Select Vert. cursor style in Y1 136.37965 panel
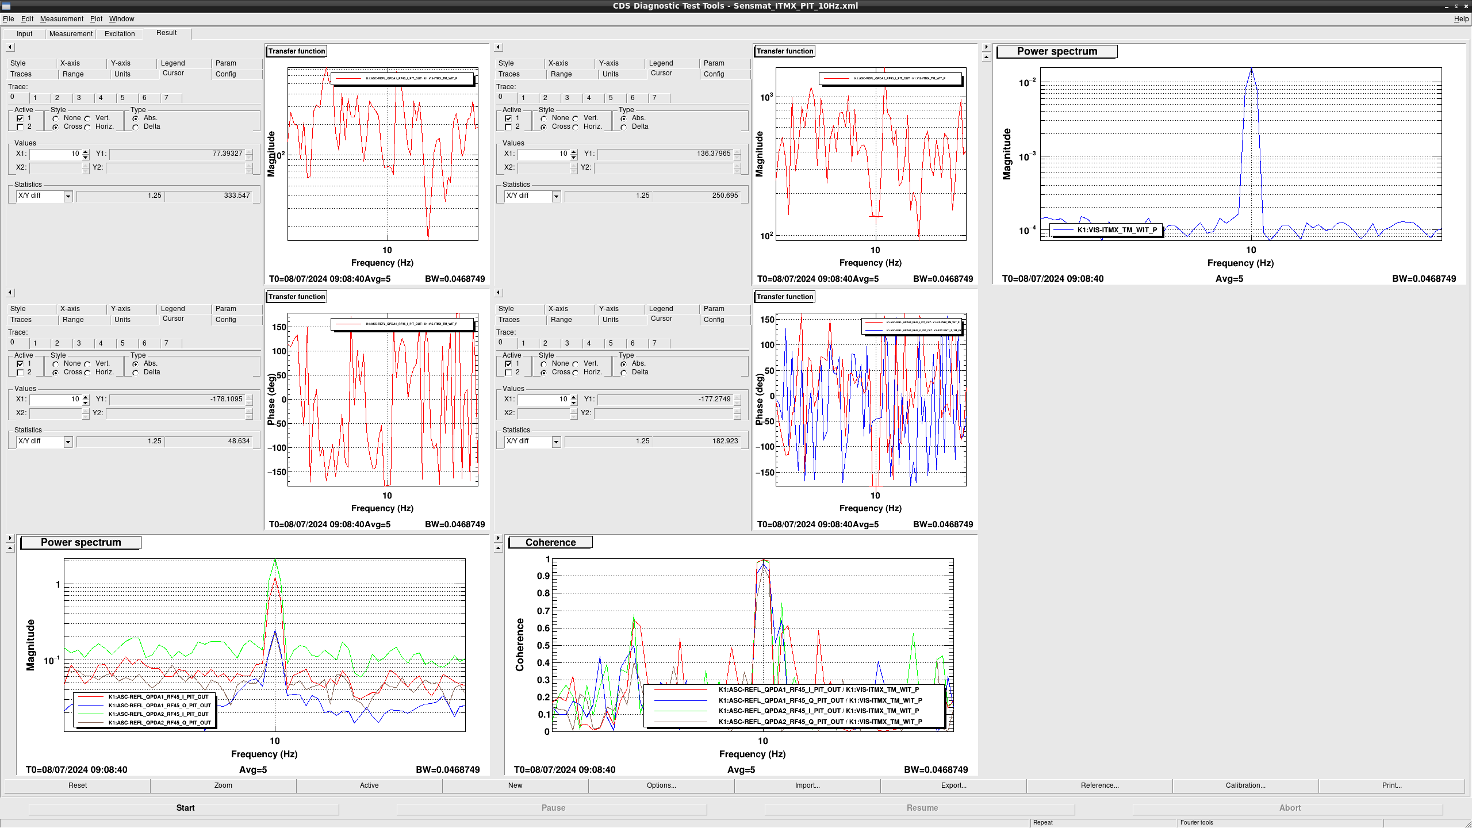The image size is (1472, 828). [x=576, y=118]
